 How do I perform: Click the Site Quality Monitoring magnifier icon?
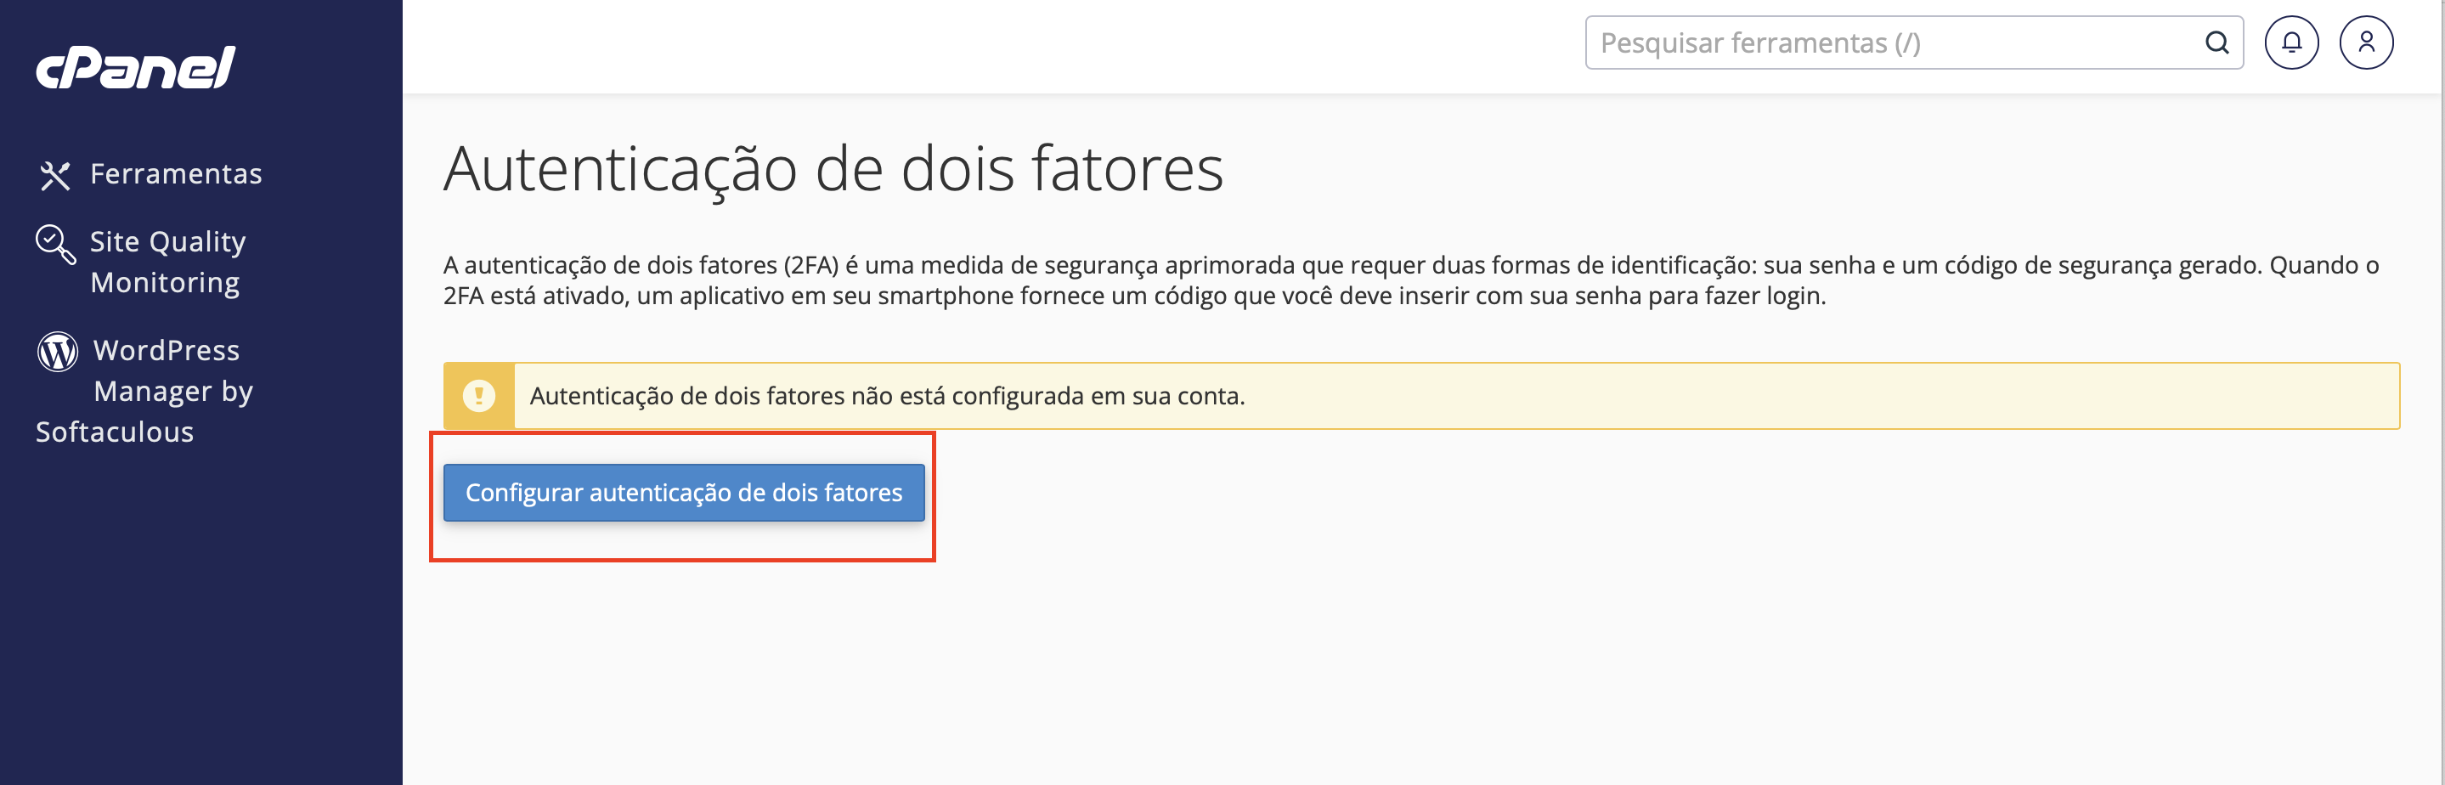[x=55, y=244]
